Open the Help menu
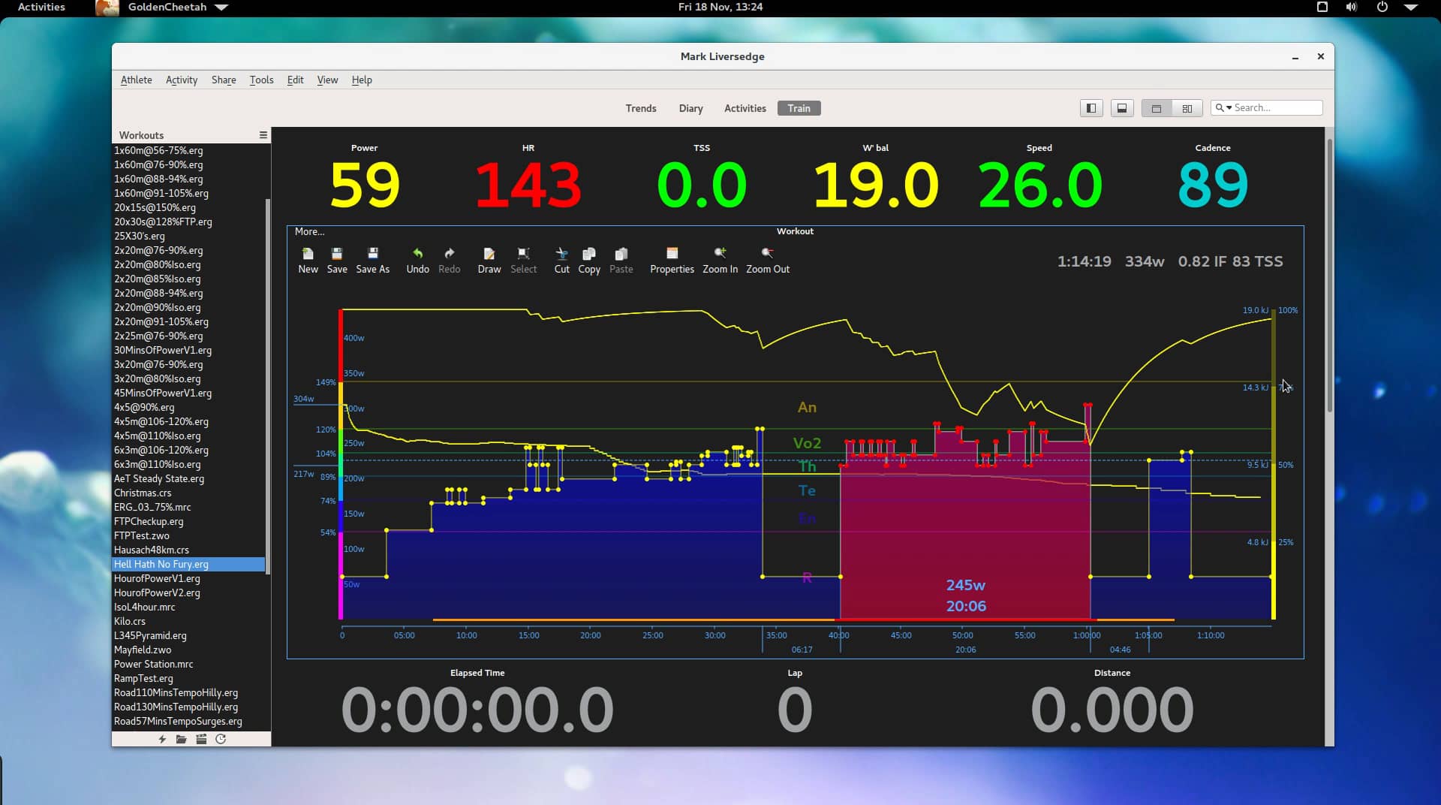Screen dimensions: 1441x805 point(362,80)
